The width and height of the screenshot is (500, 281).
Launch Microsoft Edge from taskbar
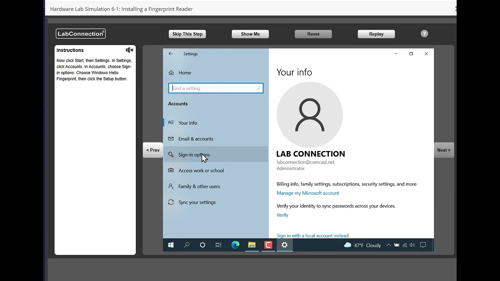(235, 245)
